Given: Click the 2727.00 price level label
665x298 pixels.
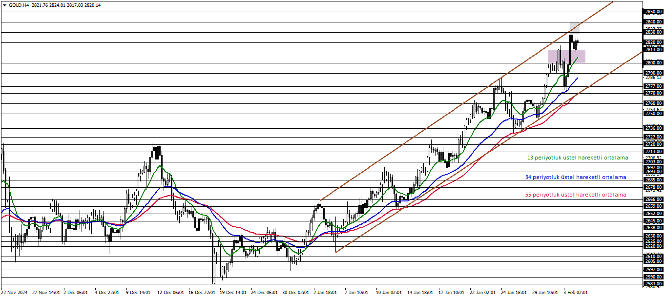Looking at the screenshot, I should point(653,137).
